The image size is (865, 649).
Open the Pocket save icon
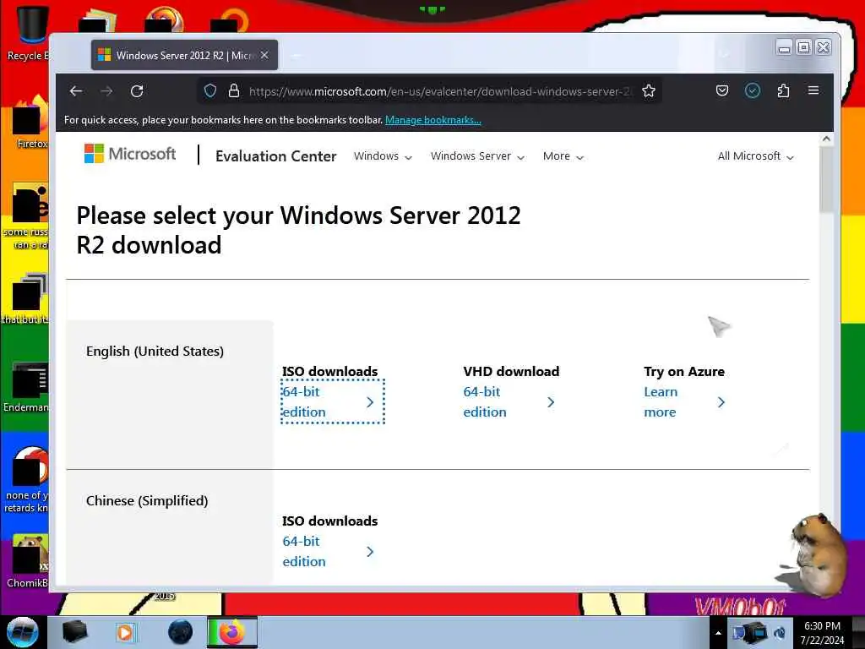(722, 90)
